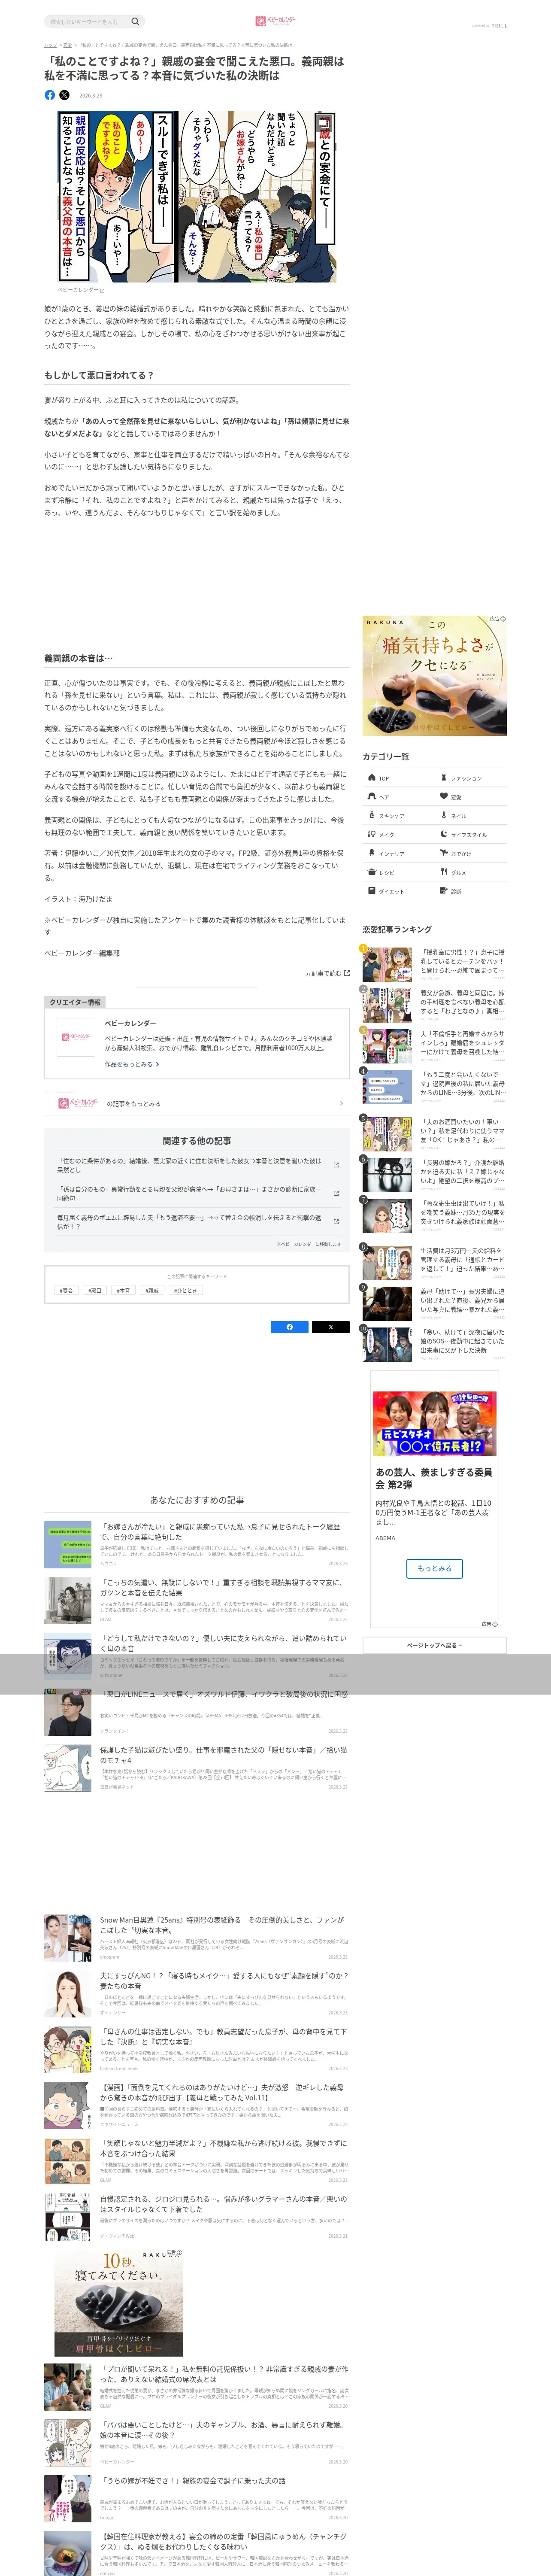This screenshot has width=551, height=2576.
Task: Open the グルメ category fork-and-knife icon
Action: pos(444,872)
